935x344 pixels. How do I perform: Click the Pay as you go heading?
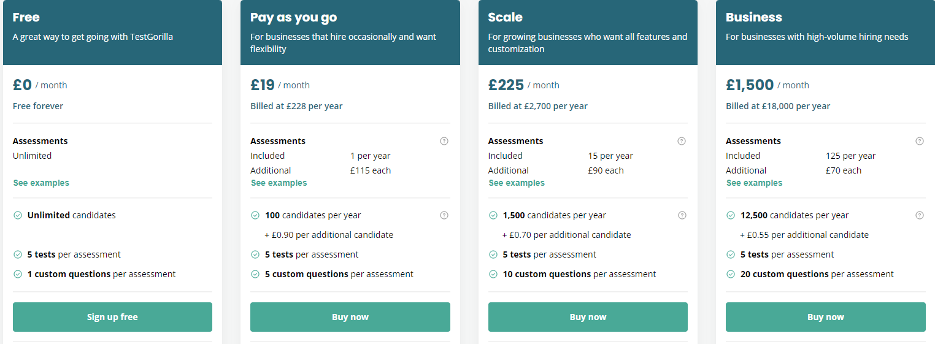(x=293, y=17)
